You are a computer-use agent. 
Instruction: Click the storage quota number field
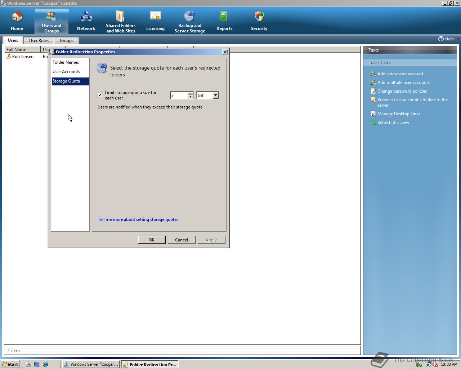pyautogui.click(x=179, y=95)
